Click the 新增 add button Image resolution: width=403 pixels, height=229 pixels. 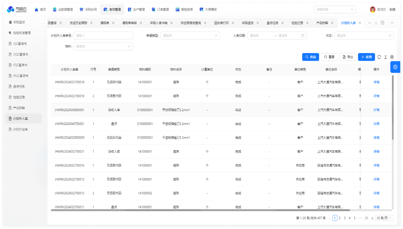pos(367,57)
